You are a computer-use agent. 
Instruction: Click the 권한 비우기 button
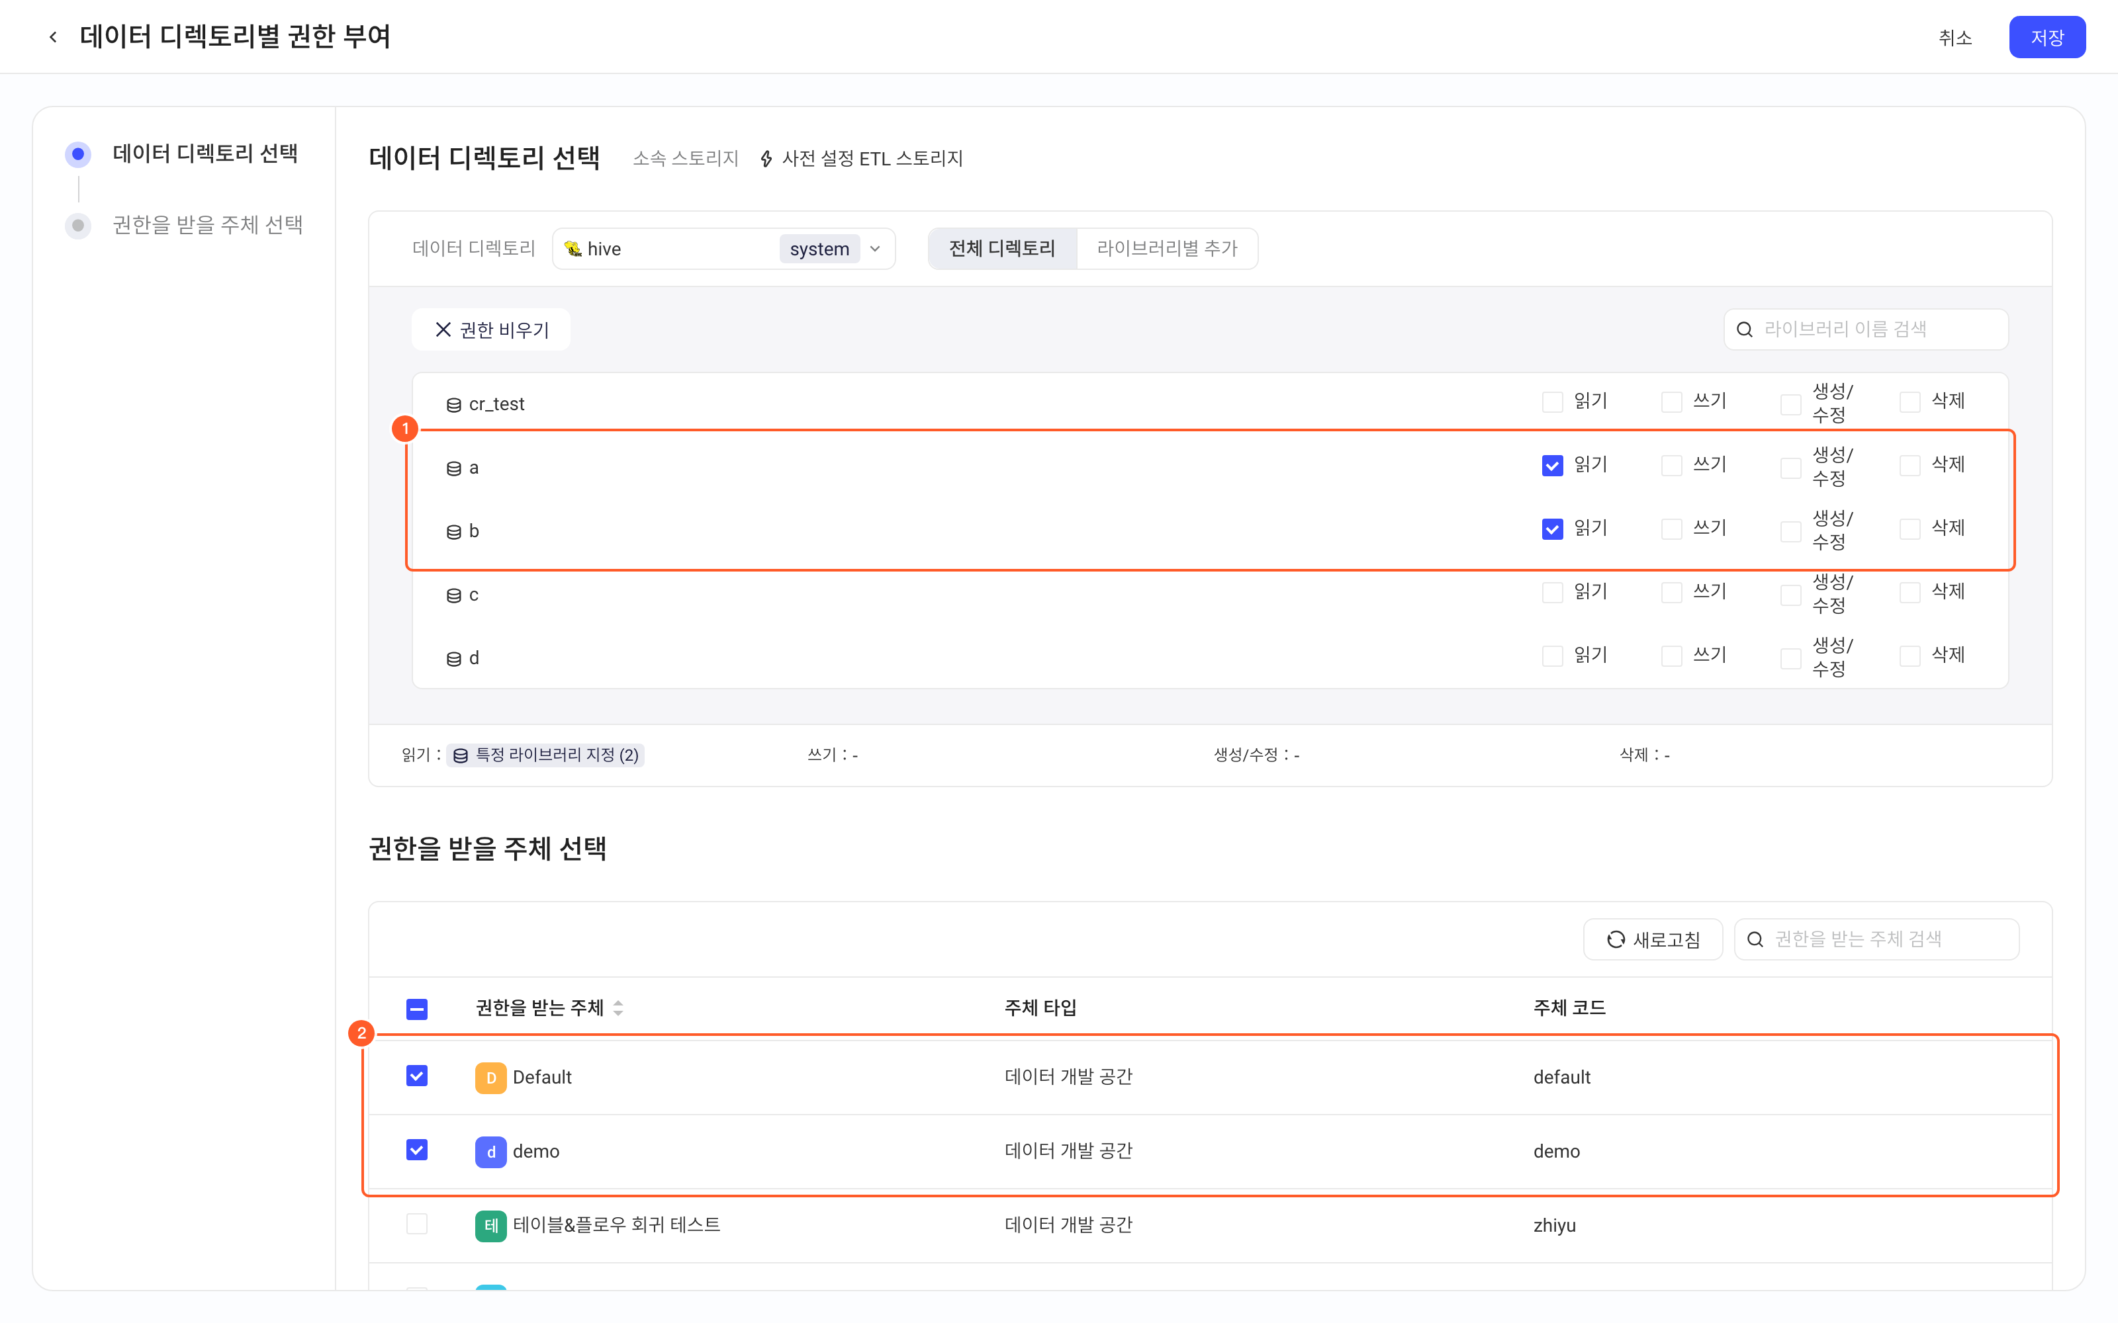[491, 329]
